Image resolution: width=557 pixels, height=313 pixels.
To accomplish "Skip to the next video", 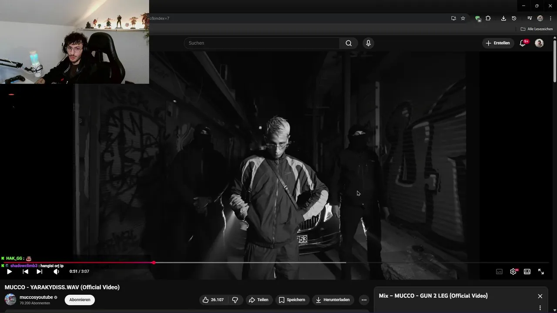I will point(39,271).
